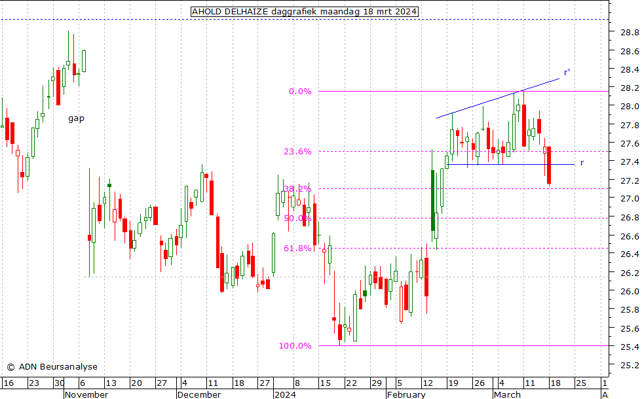Select the 0.0% Fibonacci label
This screenshot has width=642, height=399.
pos(300,91)
